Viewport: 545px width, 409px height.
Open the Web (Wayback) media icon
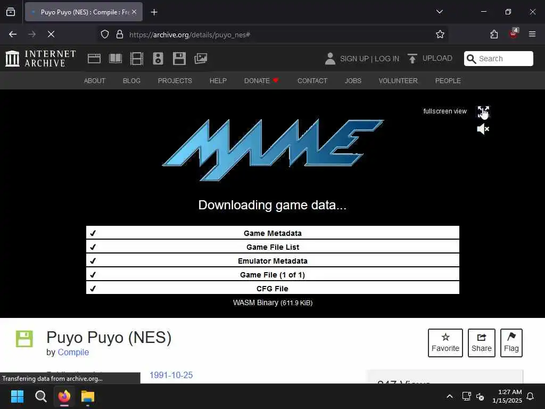coord(94,59)
